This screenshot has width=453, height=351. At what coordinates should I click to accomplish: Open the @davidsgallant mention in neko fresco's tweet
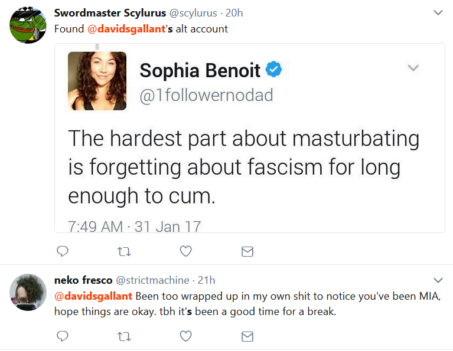[93, 296]
